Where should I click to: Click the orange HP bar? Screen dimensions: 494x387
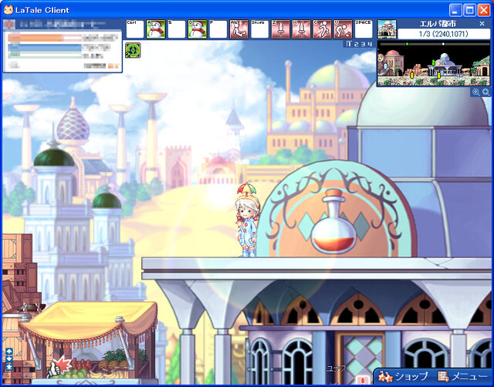(x=45, y=38)
